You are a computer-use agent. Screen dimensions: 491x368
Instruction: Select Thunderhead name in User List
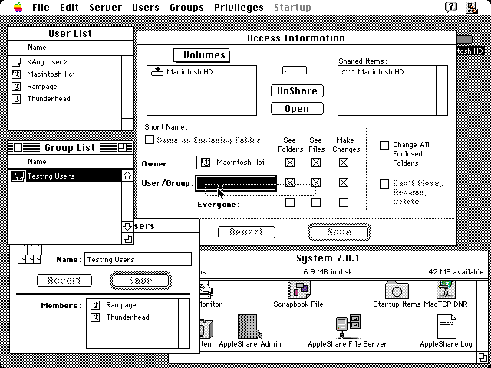click(48, 99)
